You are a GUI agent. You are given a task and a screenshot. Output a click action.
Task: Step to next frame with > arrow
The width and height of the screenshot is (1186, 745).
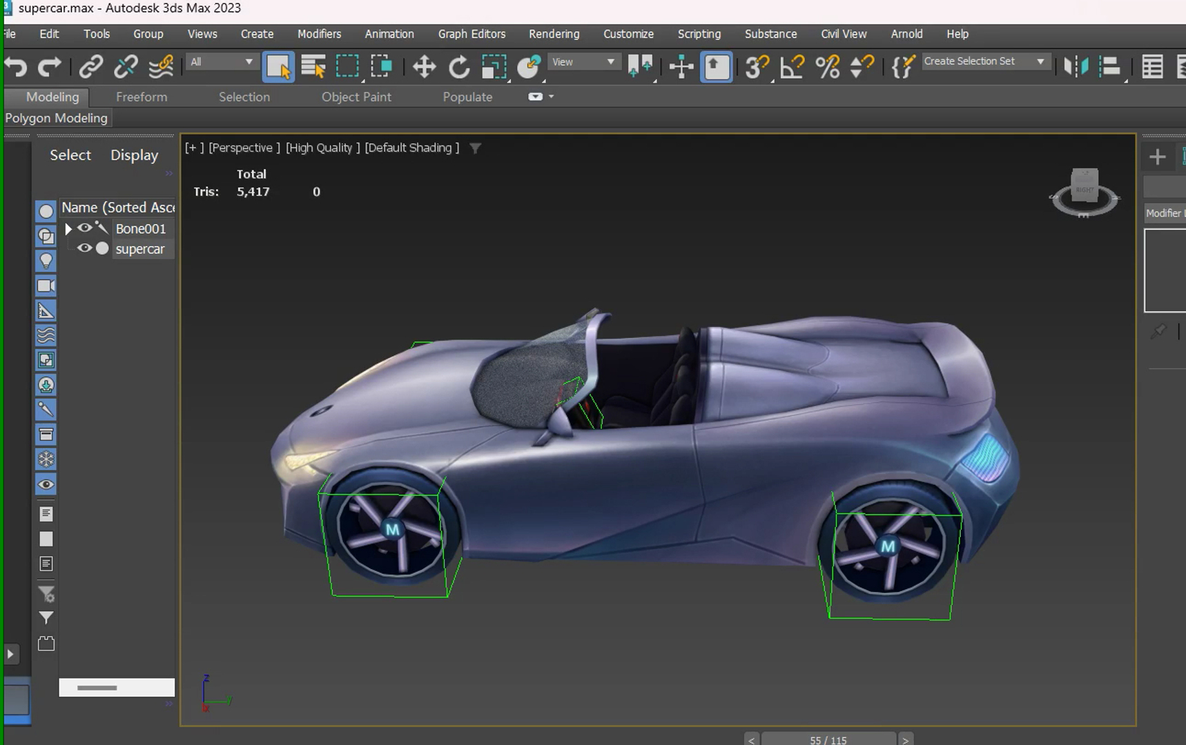905,739
